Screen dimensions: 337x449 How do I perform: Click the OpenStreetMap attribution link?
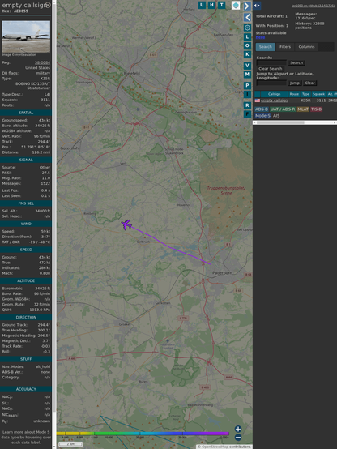(215, 447)
